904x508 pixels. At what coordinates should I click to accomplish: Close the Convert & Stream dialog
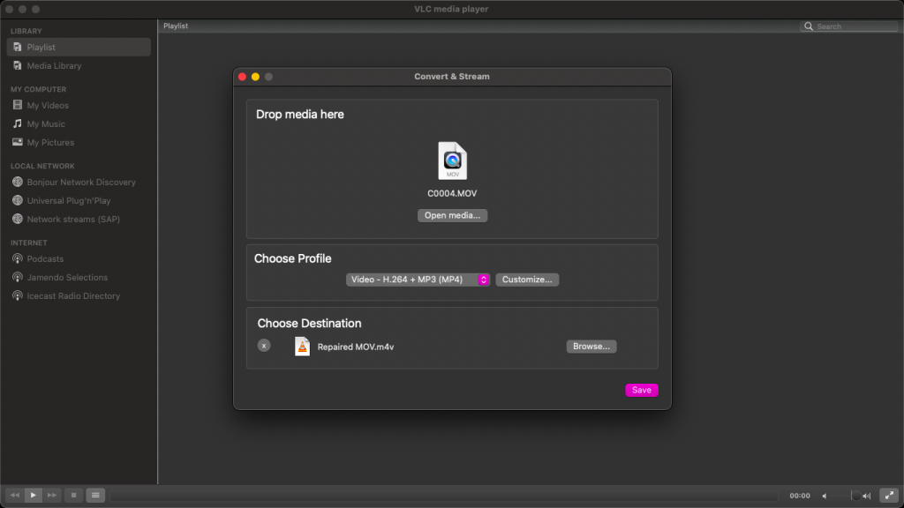(x=242, y=77)
